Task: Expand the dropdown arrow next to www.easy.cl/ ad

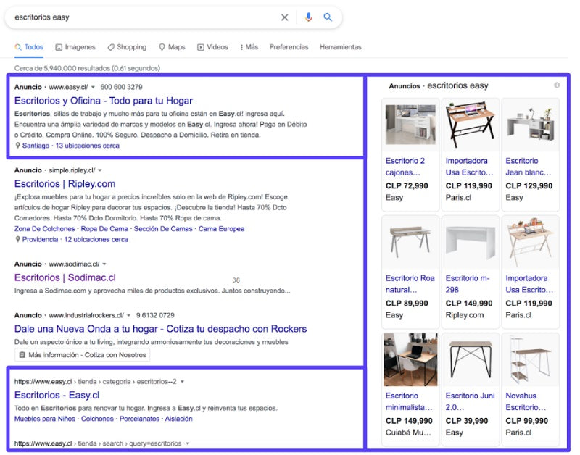Action: click(x=93, y=87)
